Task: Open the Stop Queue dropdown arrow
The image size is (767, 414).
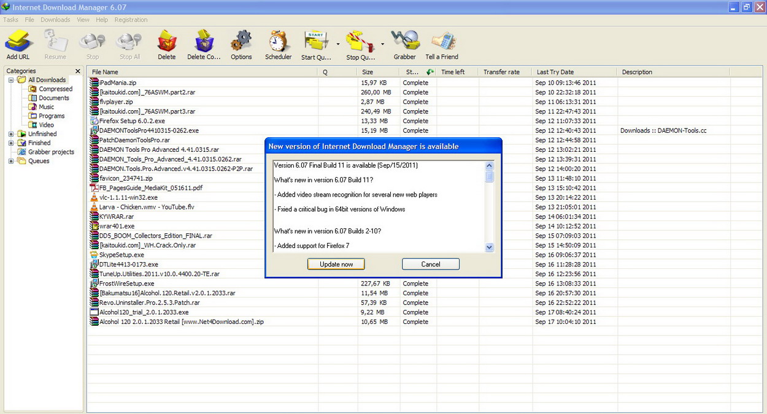Action: (383, 44)
